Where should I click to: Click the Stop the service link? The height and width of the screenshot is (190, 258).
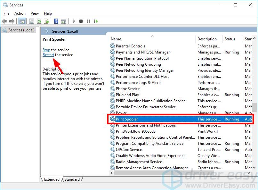point(46,50)
